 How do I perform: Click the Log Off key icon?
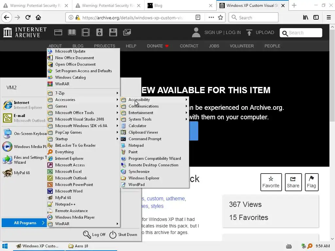[87, 234]
